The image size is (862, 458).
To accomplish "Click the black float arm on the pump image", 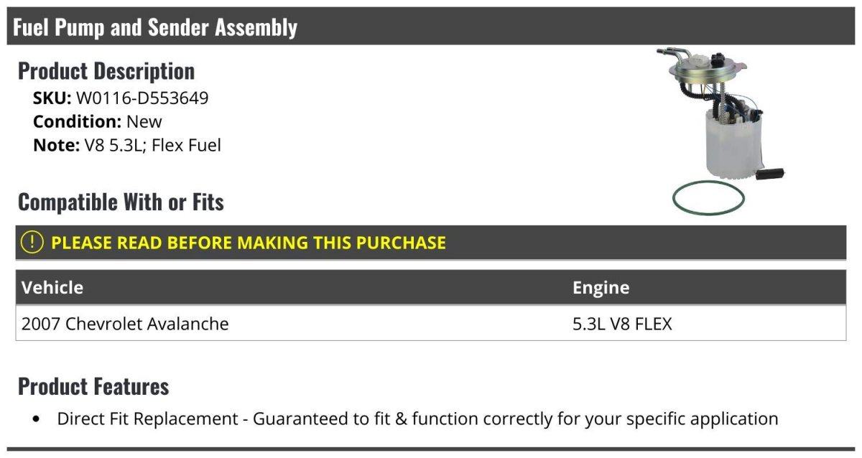I will [769, 174].
